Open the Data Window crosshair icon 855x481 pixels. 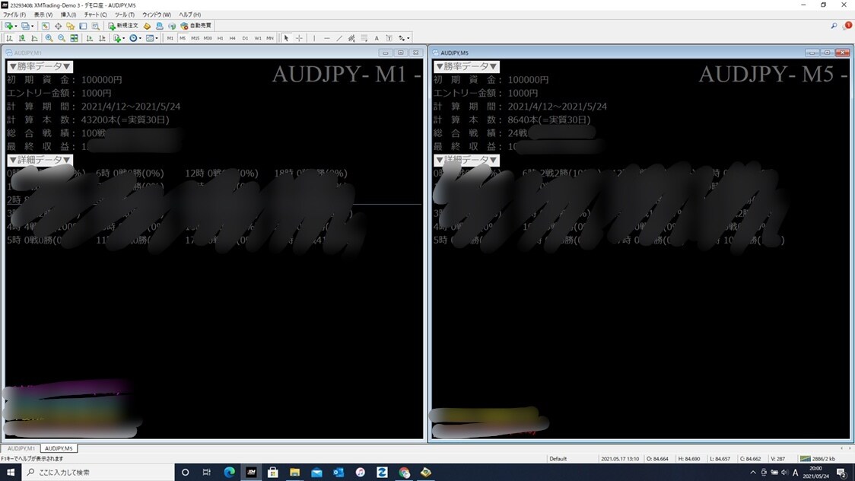click(x=58, y=26)
